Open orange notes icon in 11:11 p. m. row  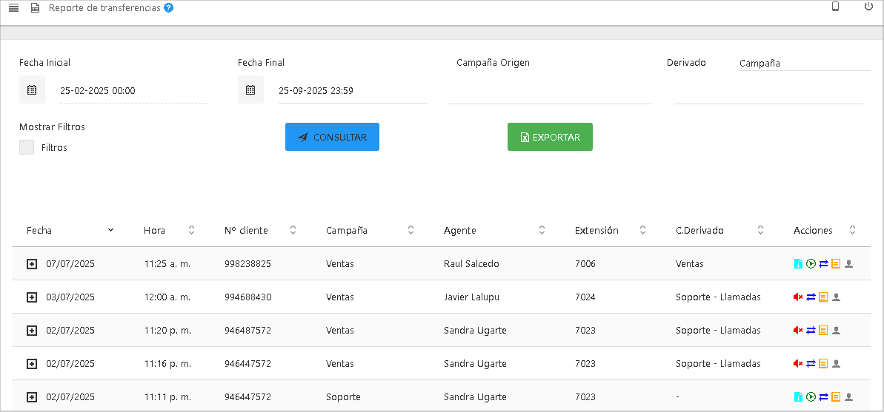[836, 396]
